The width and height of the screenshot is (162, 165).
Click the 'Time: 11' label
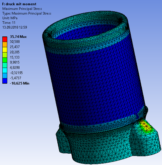[9, 23]
